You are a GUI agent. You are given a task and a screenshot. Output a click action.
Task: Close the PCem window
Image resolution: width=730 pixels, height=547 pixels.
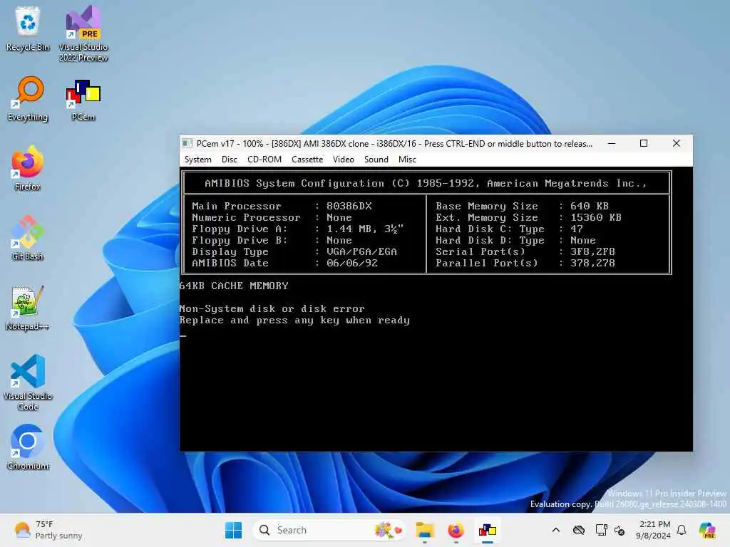point(677,143)
